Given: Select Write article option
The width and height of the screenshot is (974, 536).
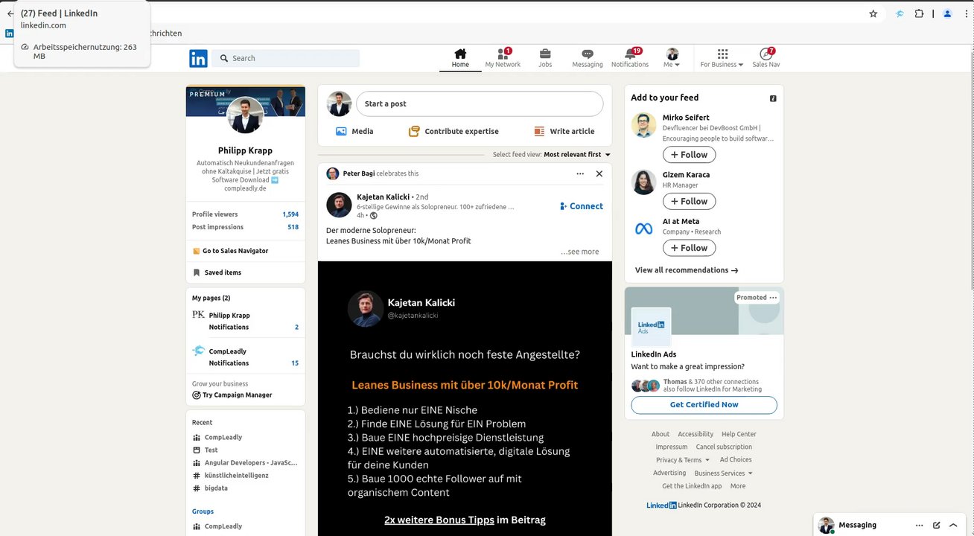Looking at the screenshot, I should point(564,131).
